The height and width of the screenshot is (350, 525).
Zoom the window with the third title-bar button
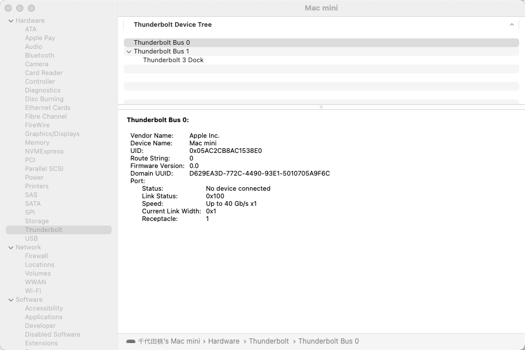[x=31, y=8]
